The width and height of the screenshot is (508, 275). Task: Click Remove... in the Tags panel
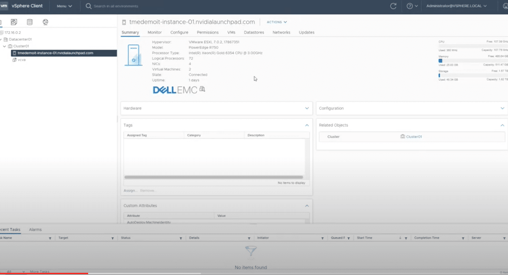(148, 191)
